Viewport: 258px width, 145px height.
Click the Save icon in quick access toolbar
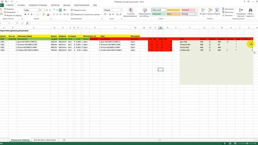tap(2, 2)
